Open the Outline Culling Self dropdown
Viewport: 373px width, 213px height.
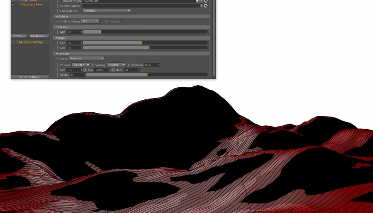tap(90, 21)
